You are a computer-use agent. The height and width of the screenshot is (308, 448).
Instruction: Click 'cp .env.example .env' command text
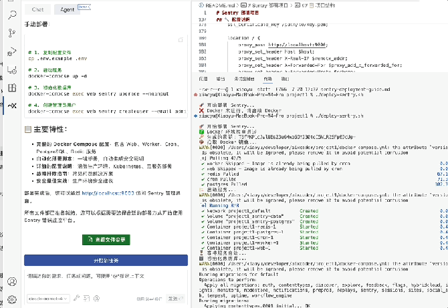tap(58, 59)
